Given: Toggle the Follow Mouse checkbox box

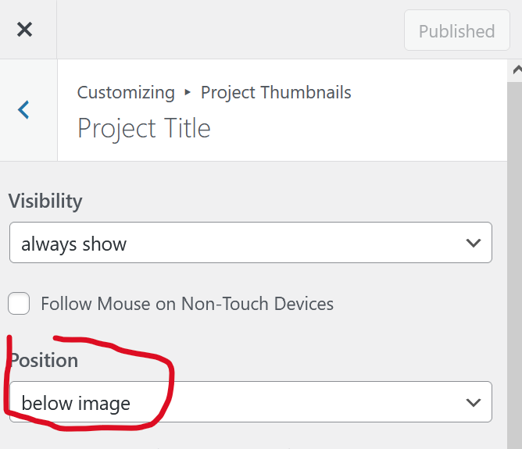Looking at the screenshot, I should click(x=20, y=303).
